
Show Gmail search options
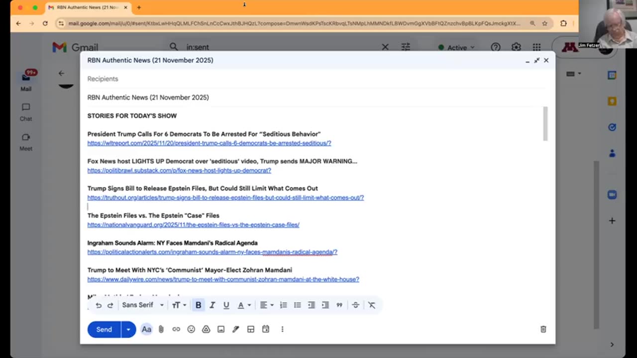click(x=406, y=47)
